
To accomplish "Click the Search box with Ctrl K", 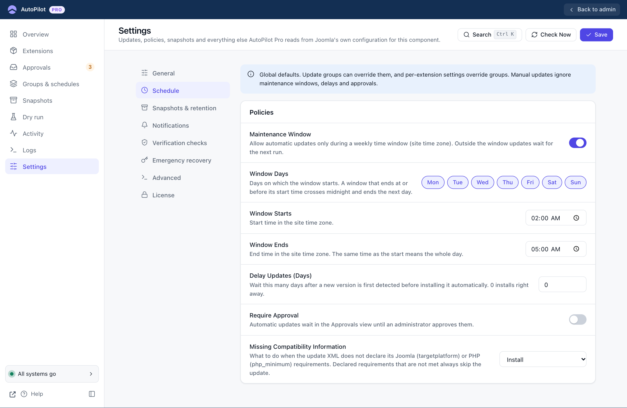I will (x=490, y=35).
